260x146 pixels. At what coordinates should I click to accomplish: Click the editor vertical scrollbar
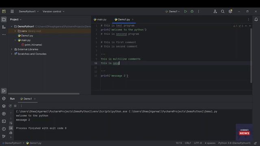(251, 56)
